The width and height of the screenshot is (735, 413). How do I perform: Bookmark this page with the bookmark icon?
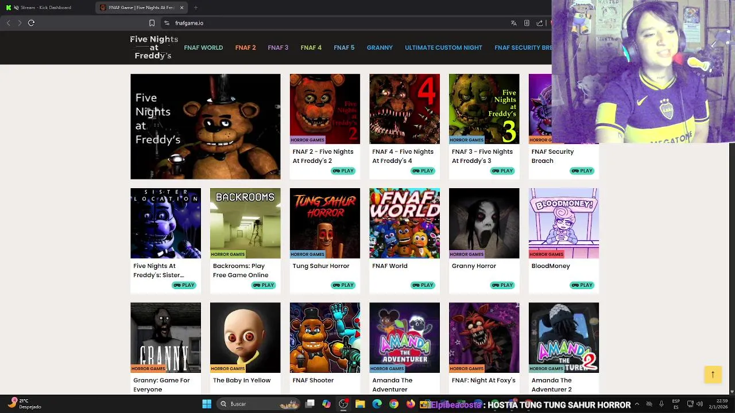coord(152,23)
